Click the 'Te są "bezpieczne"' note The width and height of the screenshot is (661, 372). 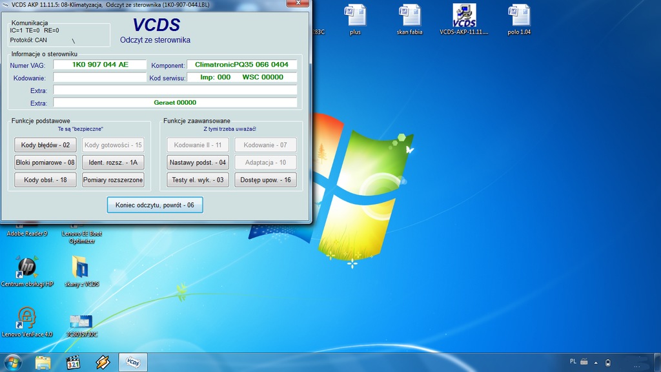[80, 129]
